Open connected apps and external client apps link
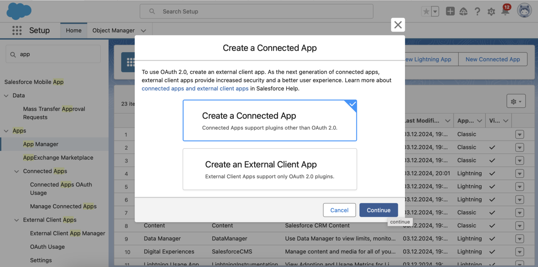Viewport: 538px width, 267px height. (195, 88)
